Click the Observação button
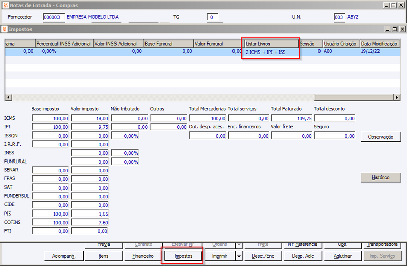The width and height of the screenshot is (407, 266). coord(381,137)
